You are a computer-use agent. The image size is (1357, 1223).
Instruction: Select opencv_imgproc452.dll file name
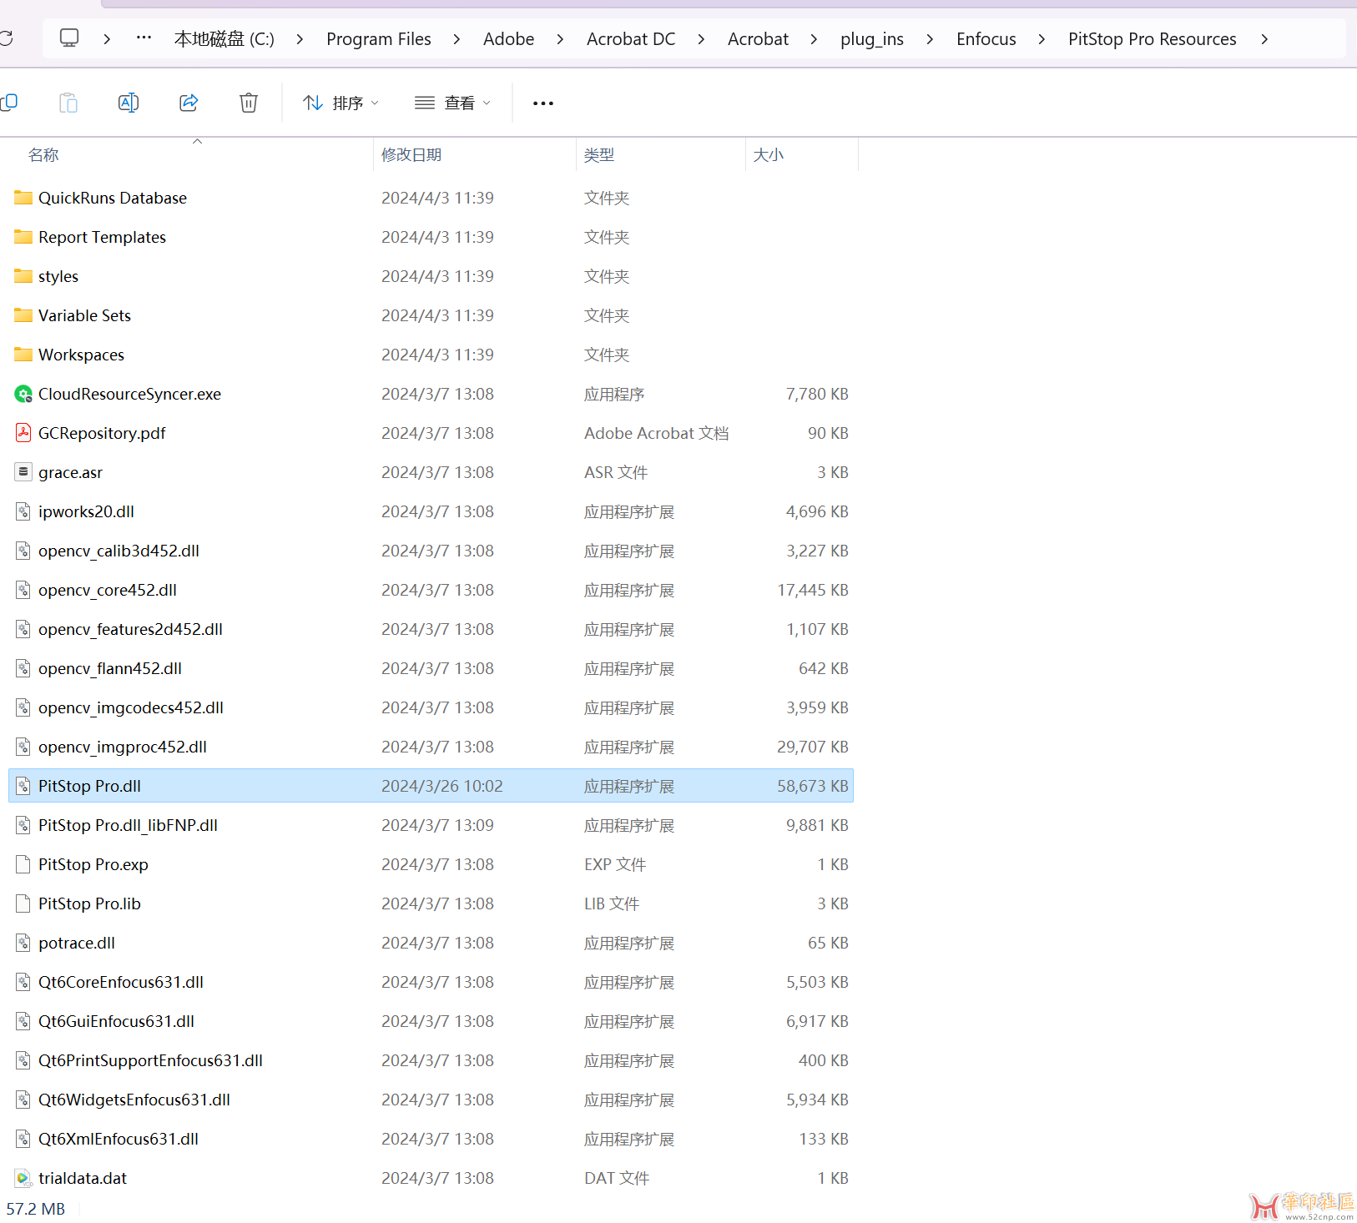[123, 747]
